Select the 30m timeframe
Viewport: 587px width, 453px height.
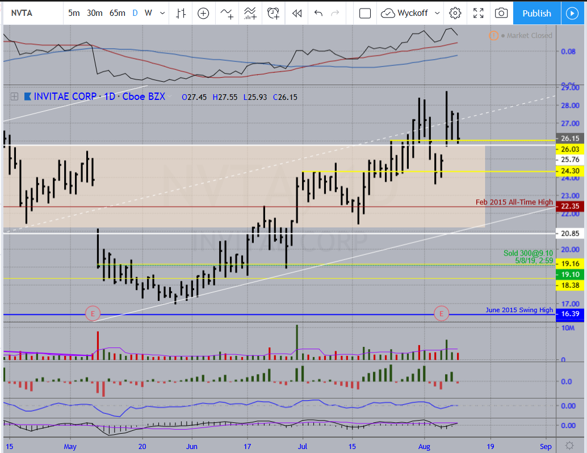(x=95, y=13)
